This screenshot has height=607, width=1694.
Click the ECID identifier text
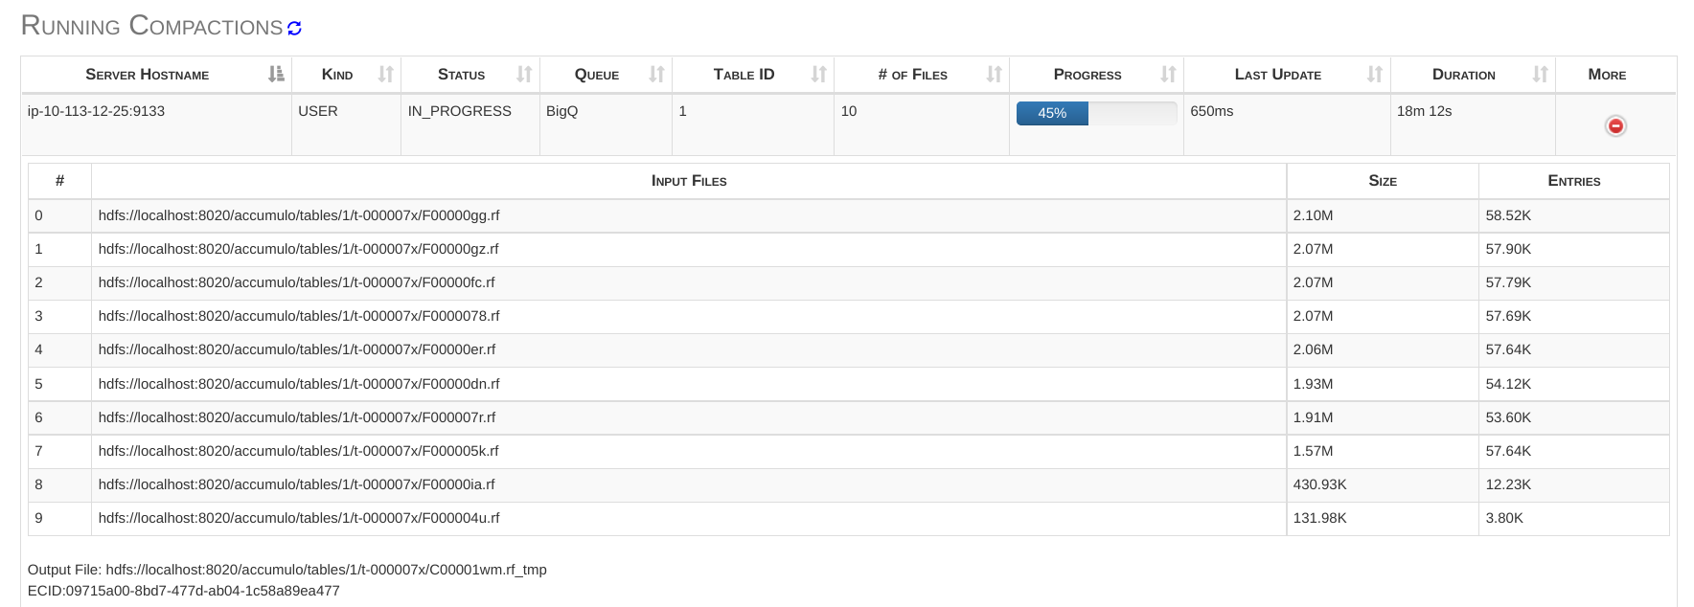[184, 591]
